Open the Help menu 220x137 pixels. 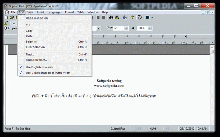click(105, 12)
